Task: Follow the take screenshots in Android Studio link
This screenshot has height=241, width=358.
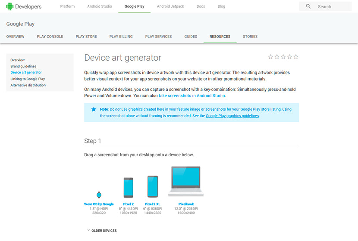Action: point(192,96)
